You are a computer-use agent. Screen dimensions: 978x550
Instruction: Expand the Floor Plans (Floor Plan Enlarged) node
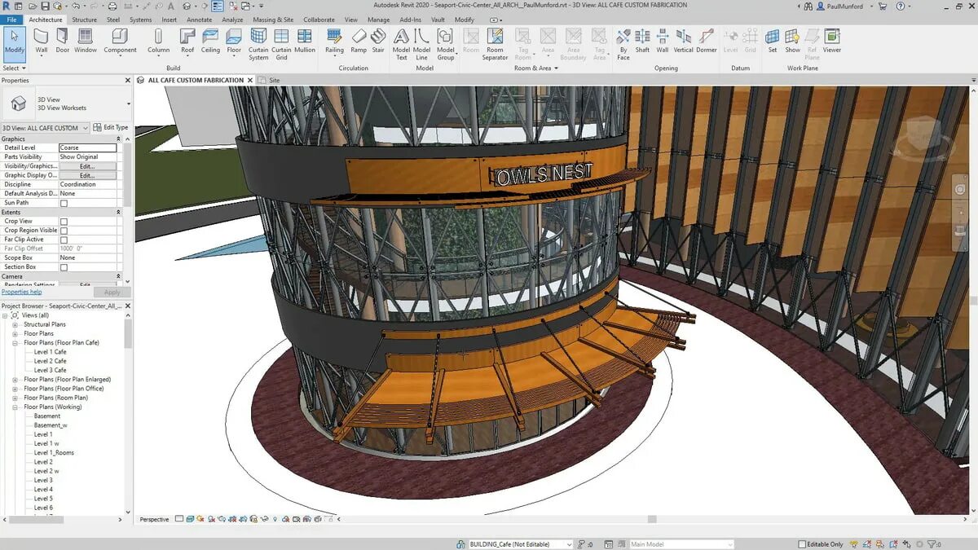[15, 380]
